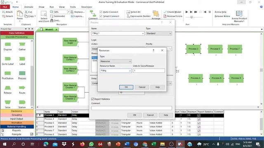Select the Process 3 block on canvas
Image resolution: width=264 pixels, height=148 pixels.
[x=193, y=49]
